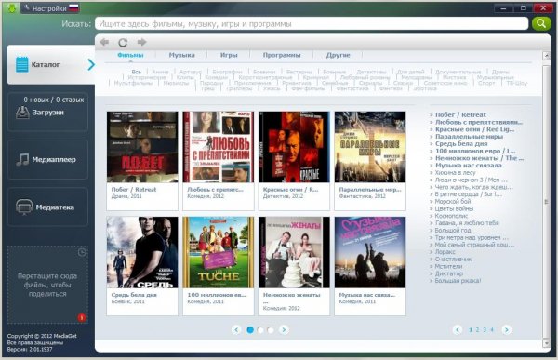Open the Russian flag language selector
The image size is (558, 360).
coord(74,8)
